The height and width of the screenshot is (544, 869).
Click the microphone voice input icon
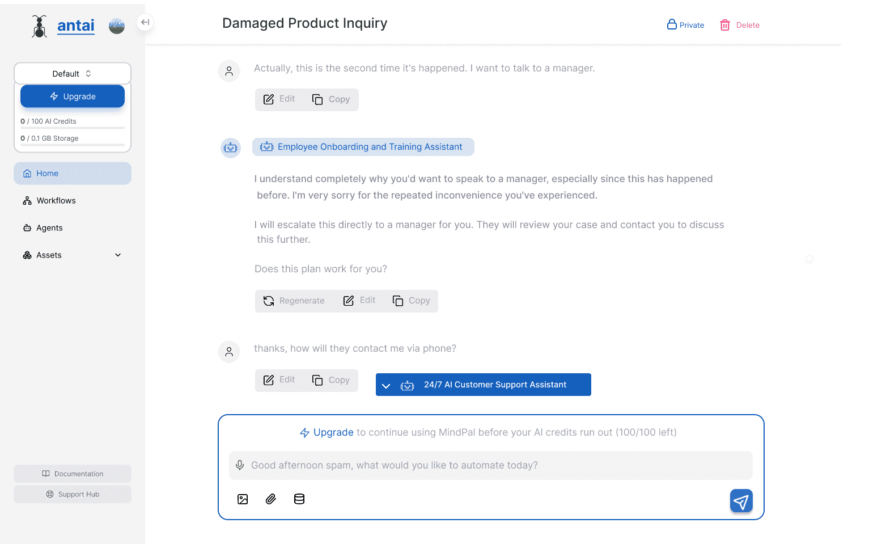240,465
